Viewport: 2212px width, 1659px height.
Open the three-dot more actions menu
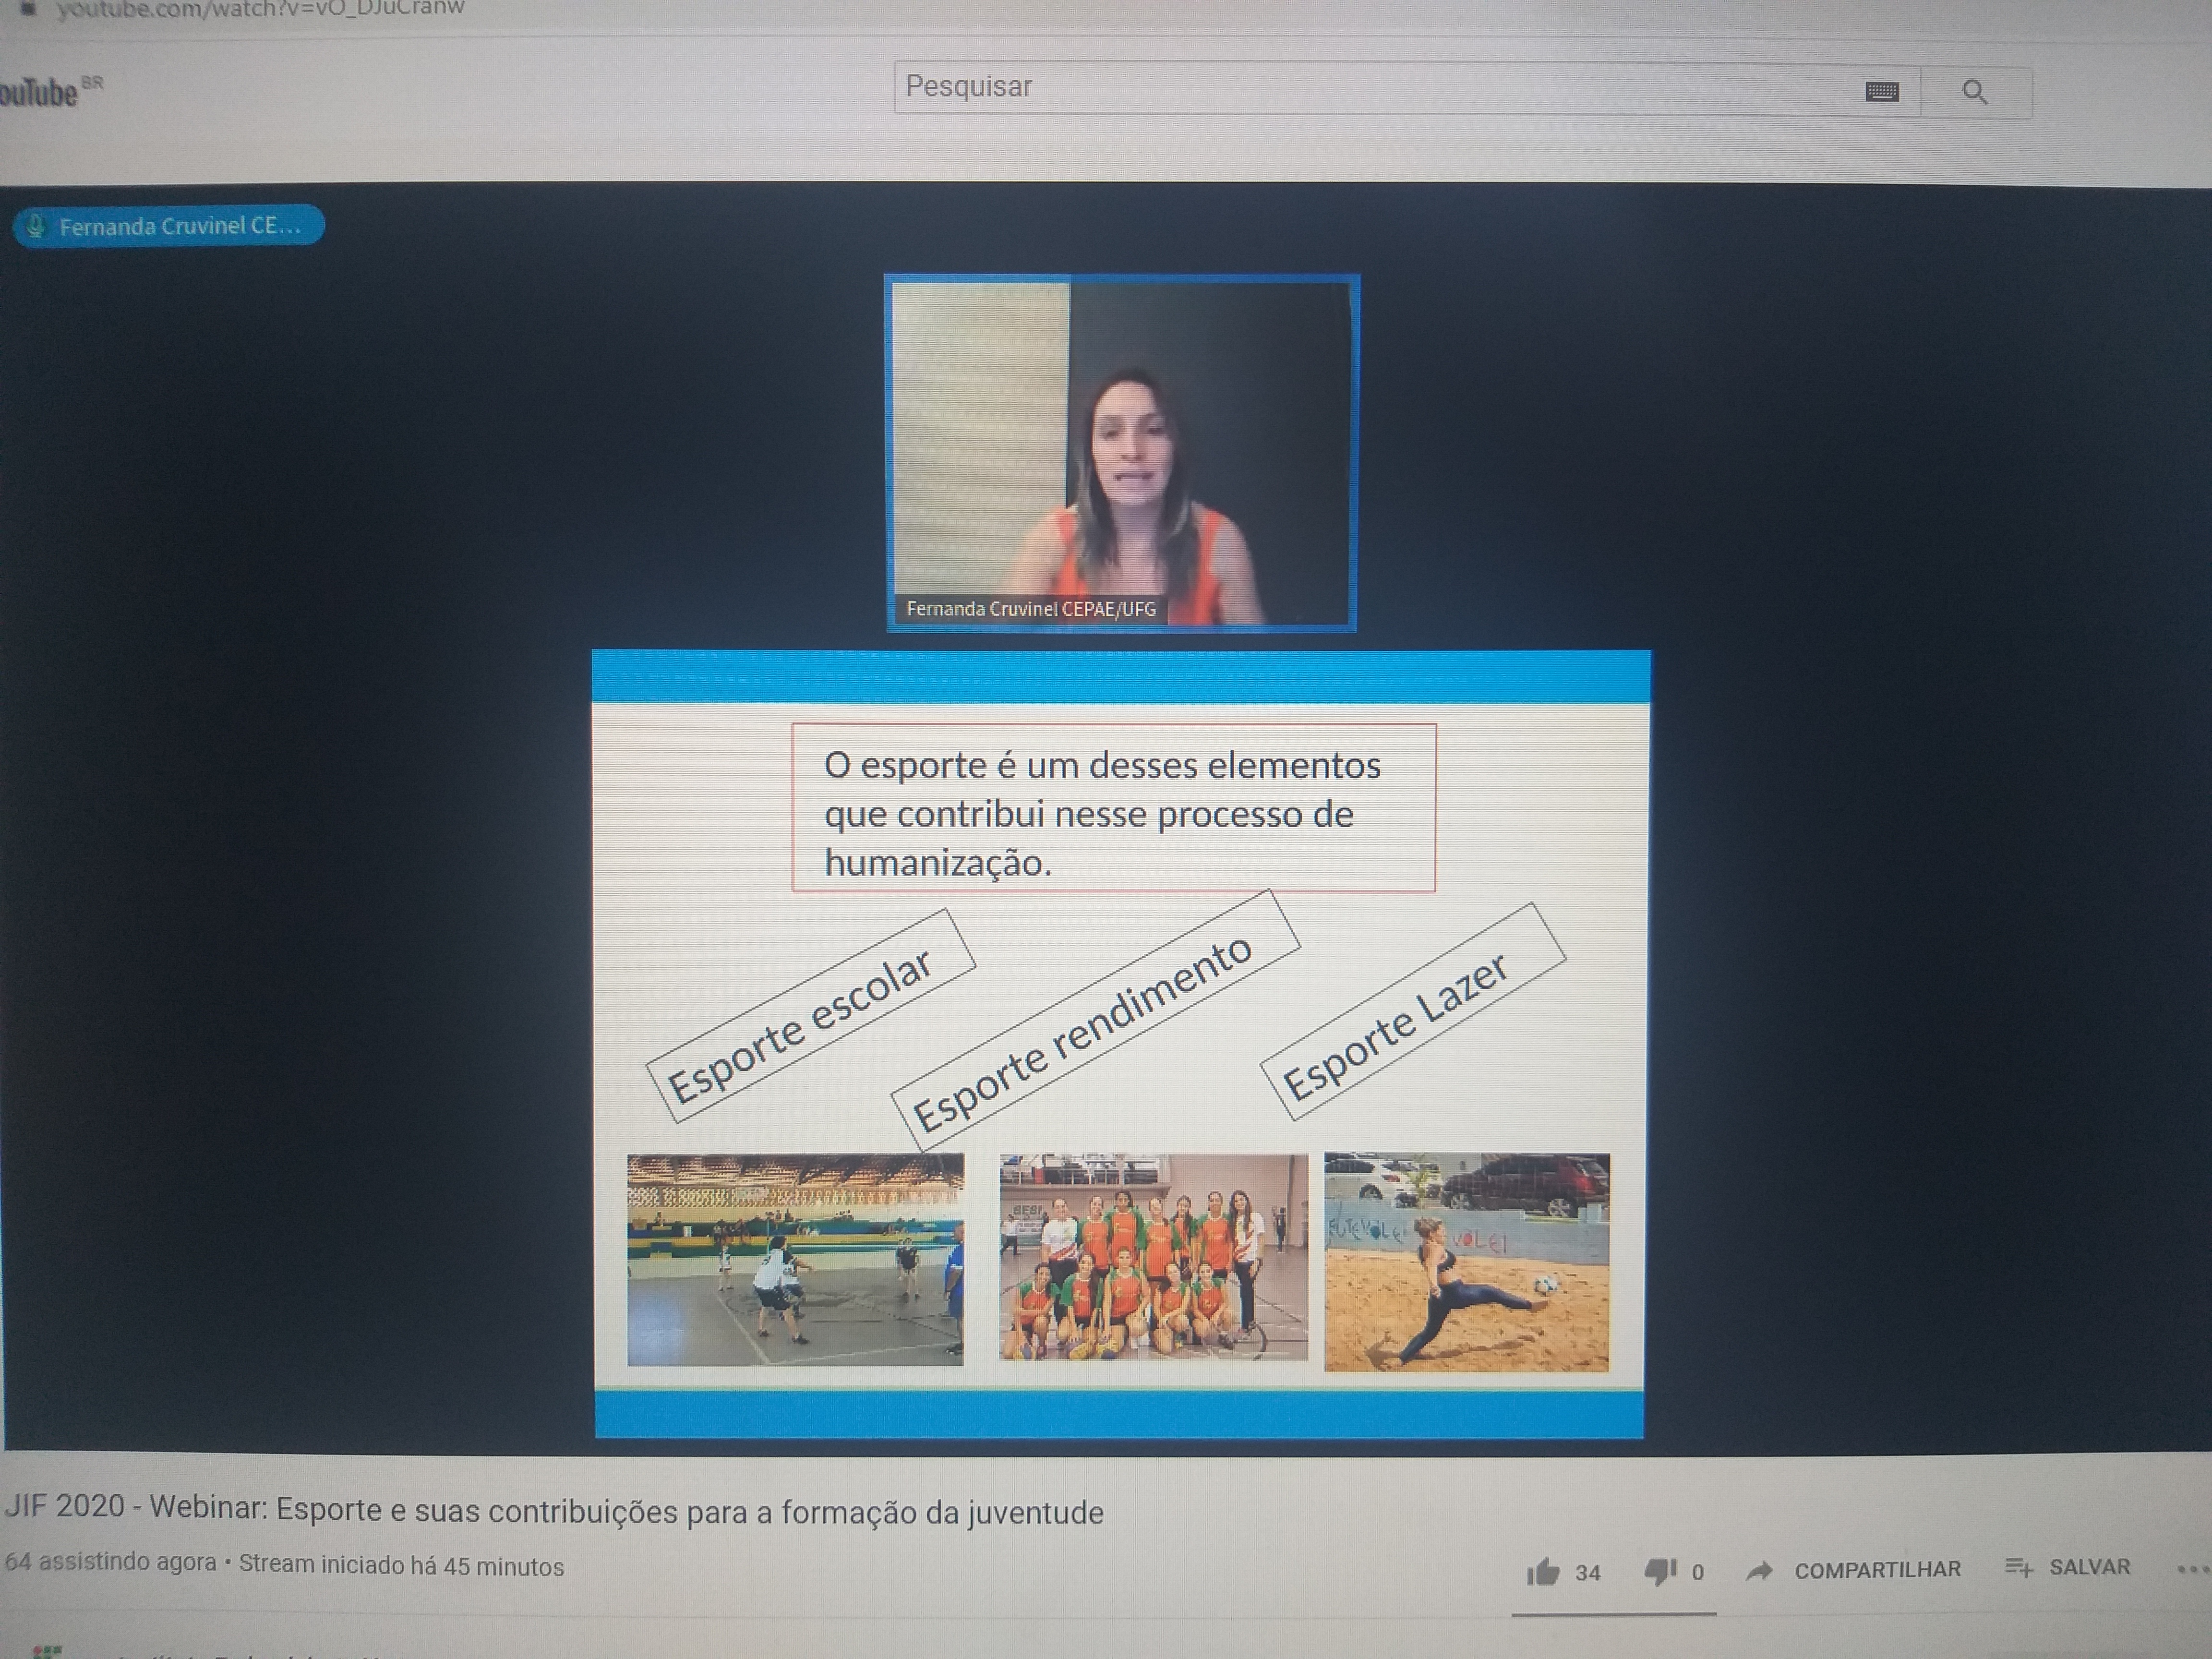[x=2192, y=1569]
